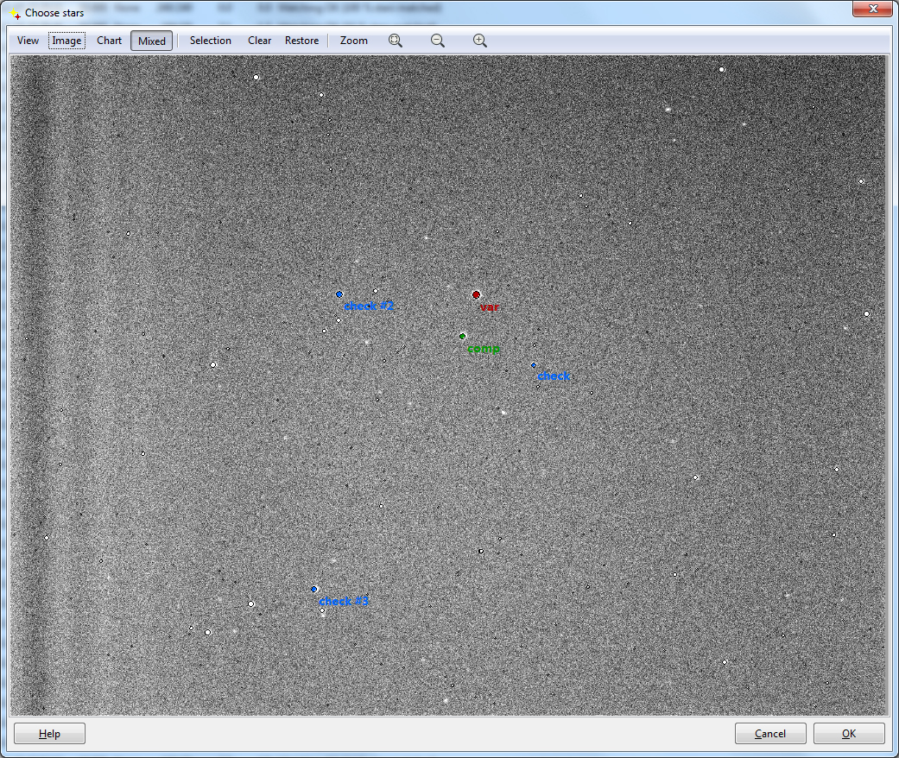Close the Choose stars dialog
The image size is (899, 758).
(x=873, y=10)
